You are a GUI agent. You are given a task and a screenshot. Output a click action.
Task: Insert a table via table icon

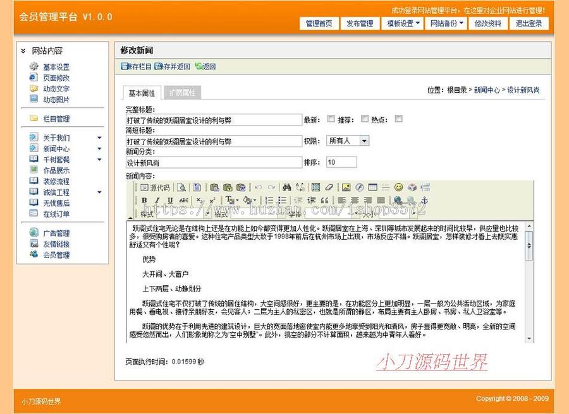click(x=372, y=187)
